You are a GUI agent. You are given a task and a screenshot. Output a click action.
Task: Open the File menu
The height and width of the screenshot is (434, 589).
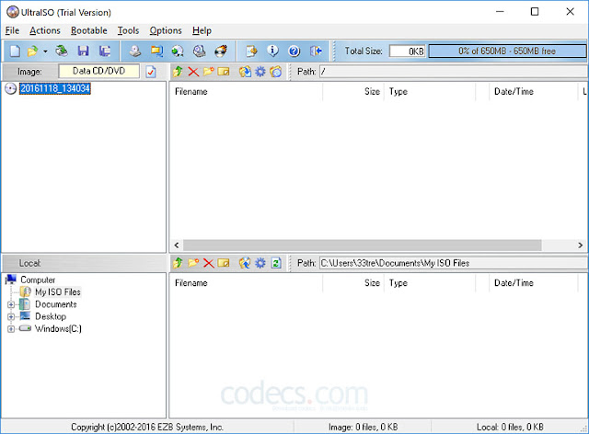coord(12,30)
